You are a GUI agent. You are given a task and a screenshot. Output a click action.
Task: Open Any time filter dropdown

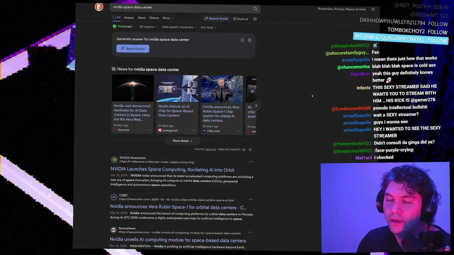click(x=209, y=28)
